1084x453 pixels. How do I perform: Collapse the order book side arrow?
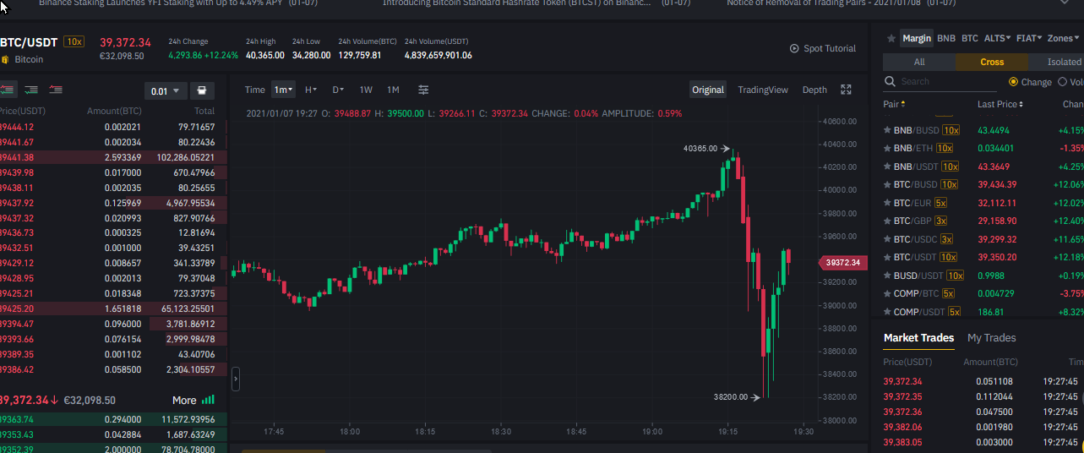tap(236, 379)
